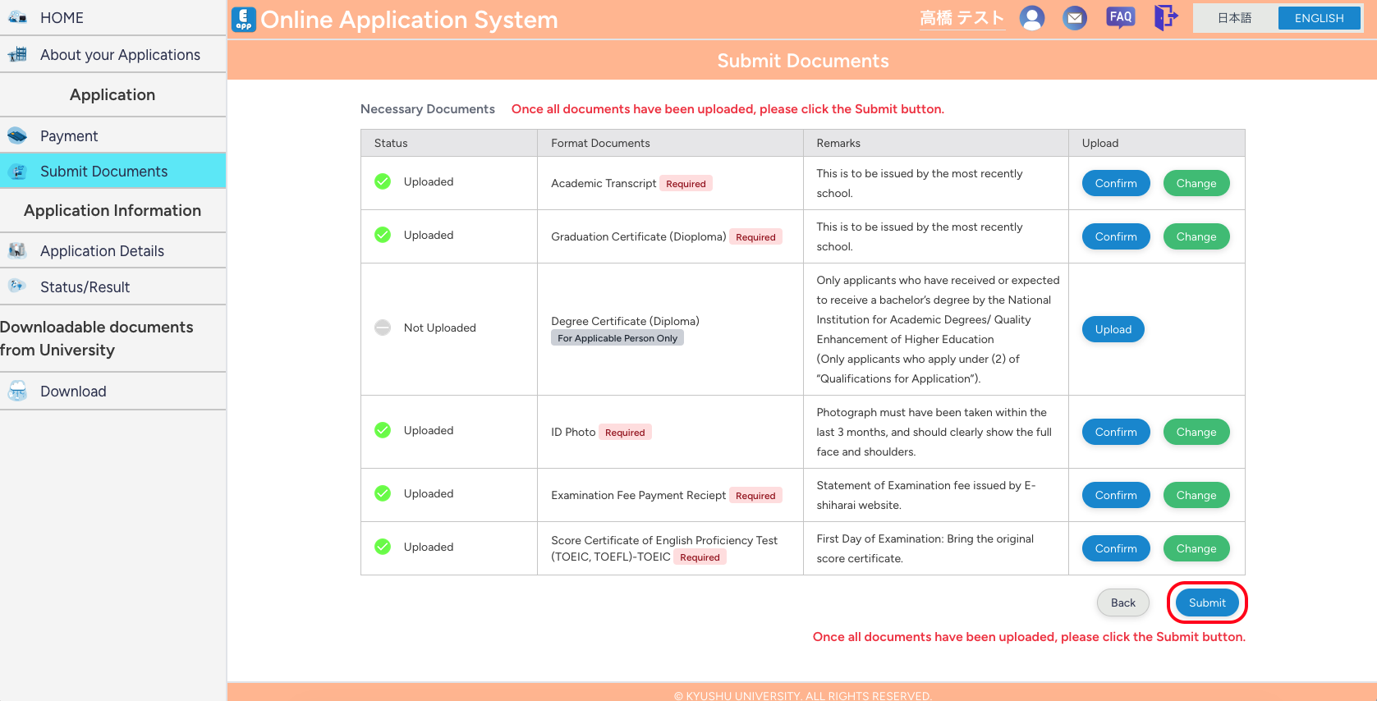Click the 高橋 テスト username link

962,18
